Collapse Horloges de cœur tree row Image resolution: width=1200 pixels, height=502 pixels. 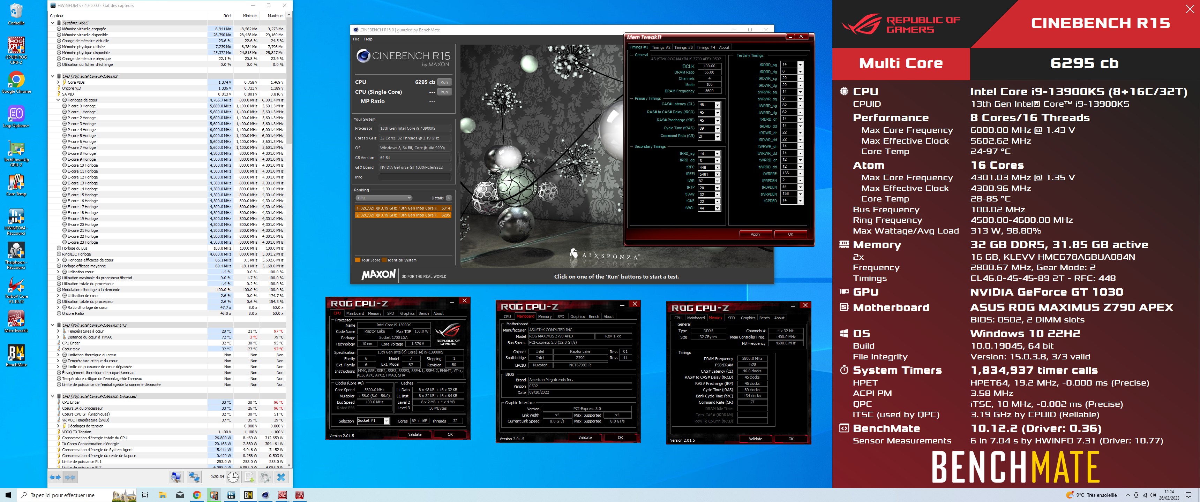58,100
